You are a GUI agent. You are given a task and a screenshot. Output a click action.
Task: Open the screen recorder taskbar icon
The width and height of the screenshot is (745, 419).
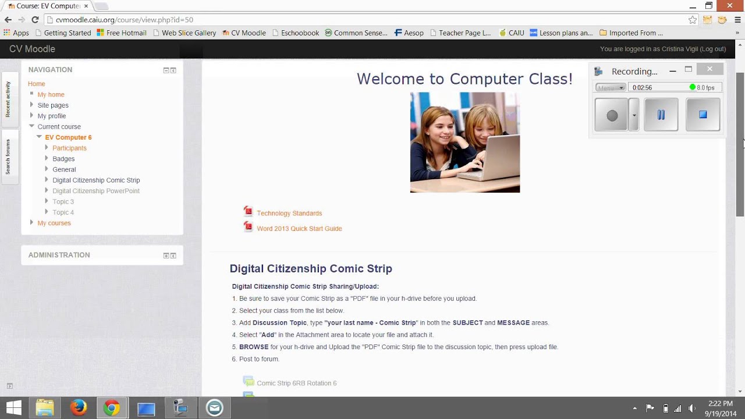pos(180,408)
